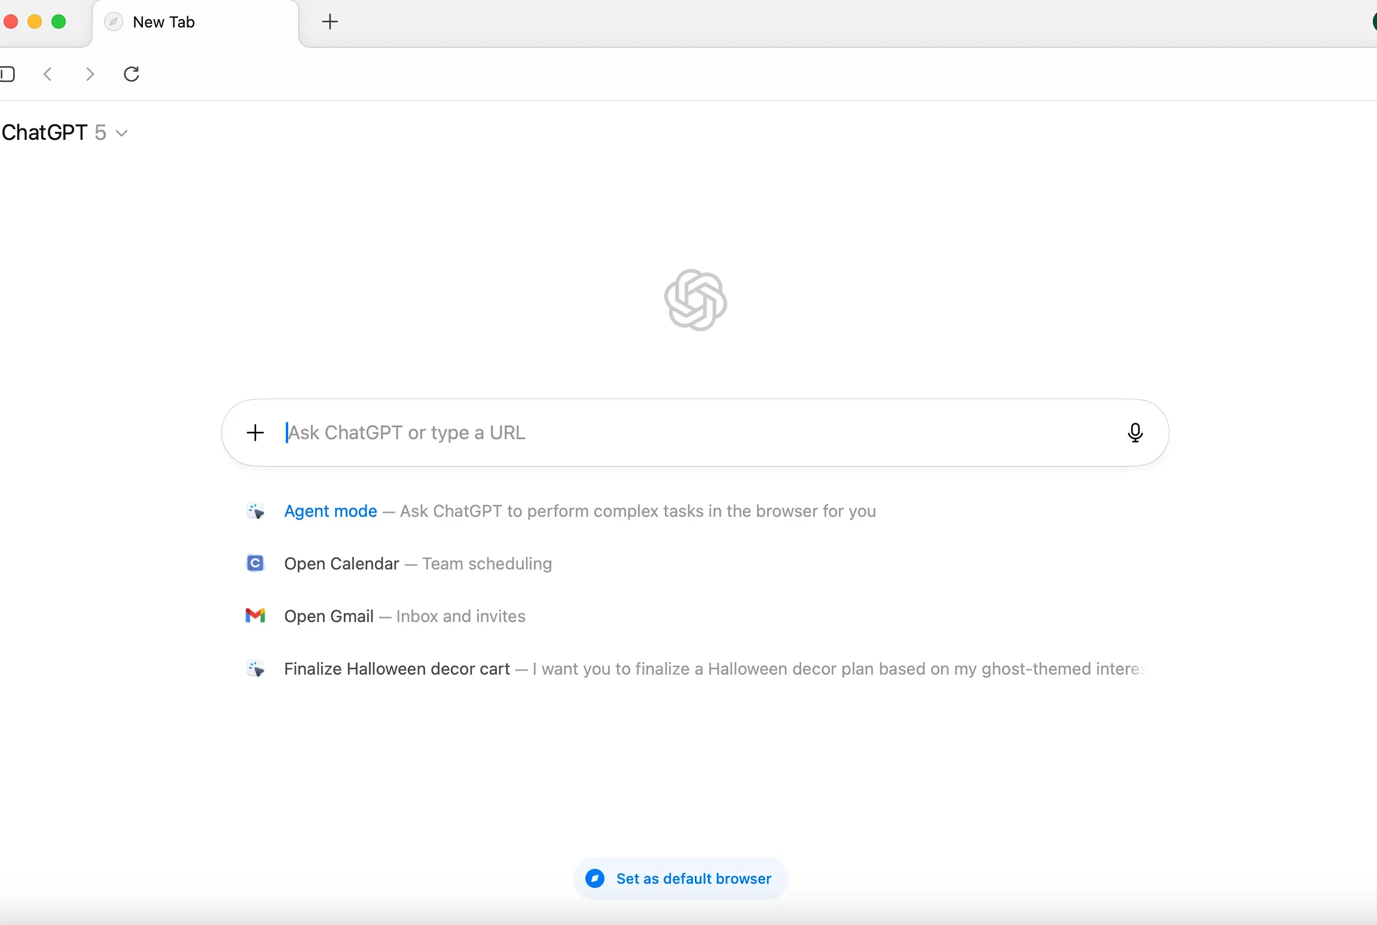Click the plus attachment icon in search box
The width and height of the screenshot is (1377, 925).
[255, 433]
